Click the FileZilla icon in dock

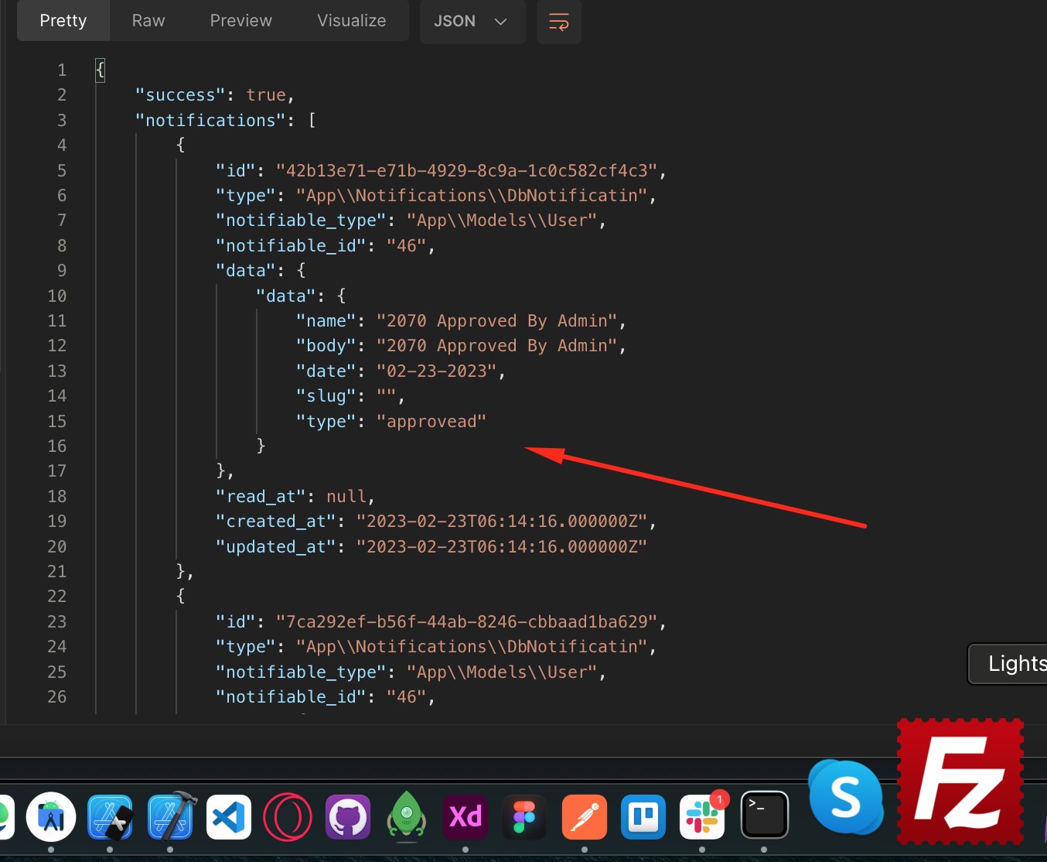coord(960,782)
